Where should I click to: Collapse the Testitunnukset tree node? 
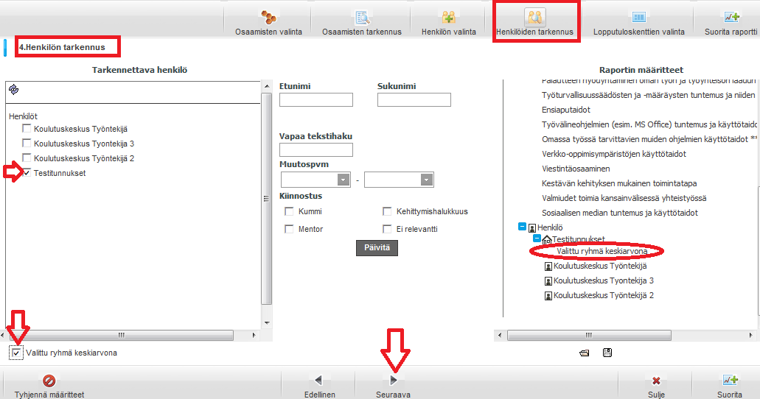[x=537, y=239]
